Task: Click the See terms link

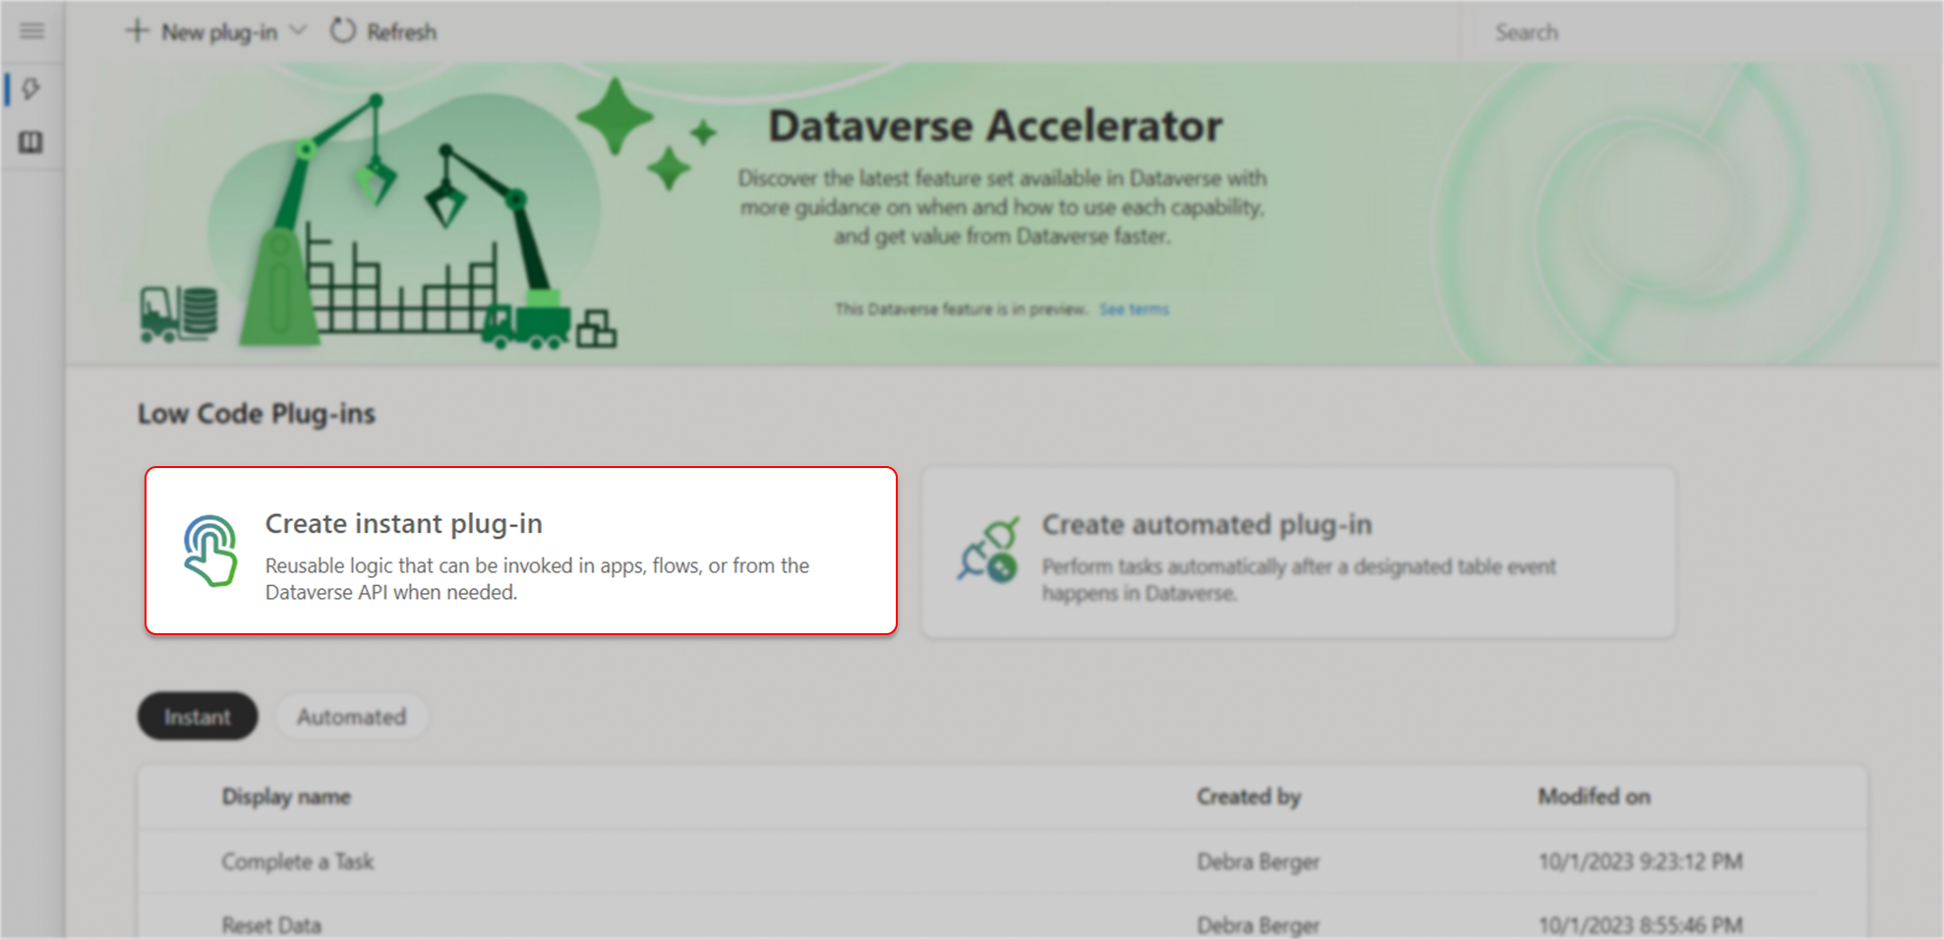Action: [1133, 308]
